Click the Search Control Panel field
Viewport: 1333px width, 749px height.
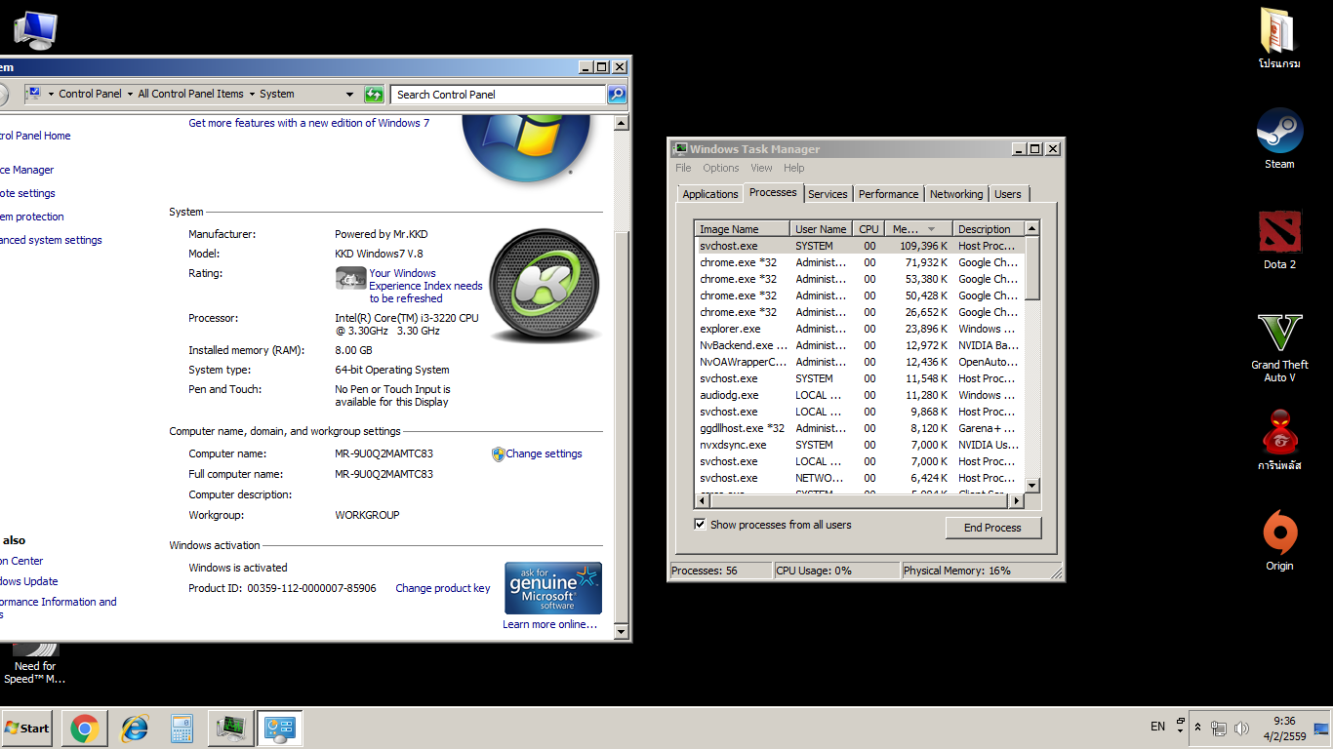coord(498,95)
